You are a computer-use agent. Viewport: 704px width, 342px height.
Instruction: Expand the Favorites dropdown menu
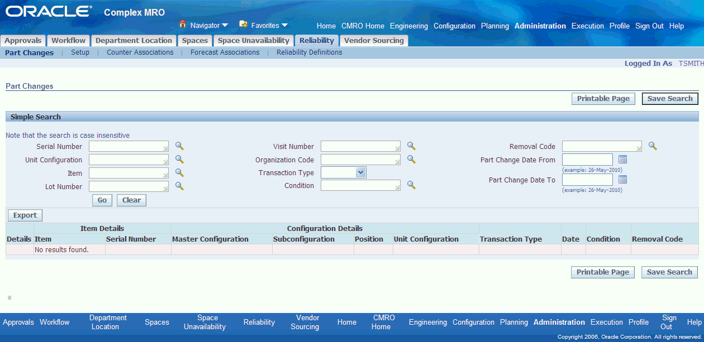pos(284,25)
